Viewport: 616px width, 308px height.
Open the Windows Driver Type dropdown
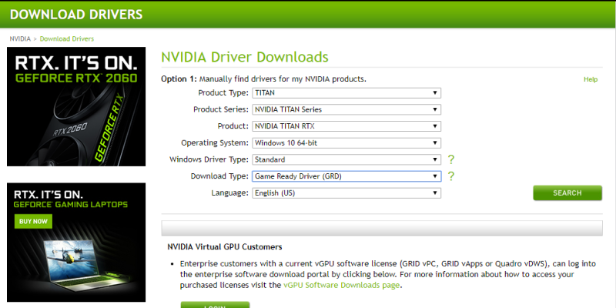point(346,159)
